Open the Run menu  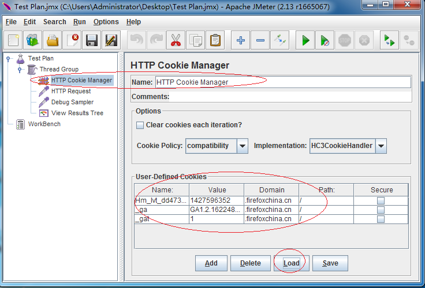click(x=80, y=22)
